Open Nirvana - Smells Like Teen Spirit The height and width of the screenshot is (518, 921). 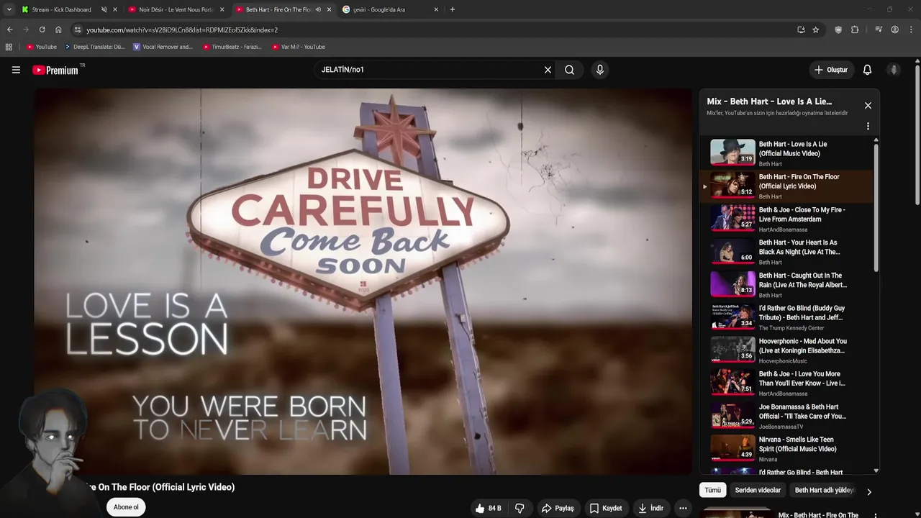[x=787, y=449]
